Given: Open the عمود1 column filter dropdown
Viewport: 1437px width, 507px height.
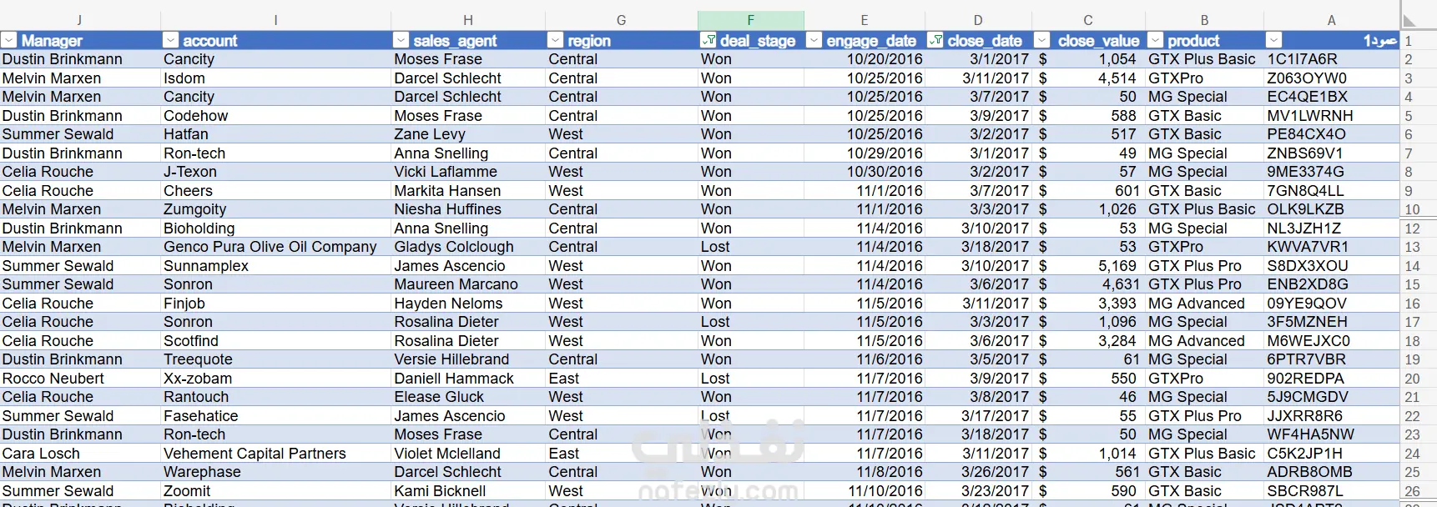Looking at the screenshot, I should point(1273,40).
